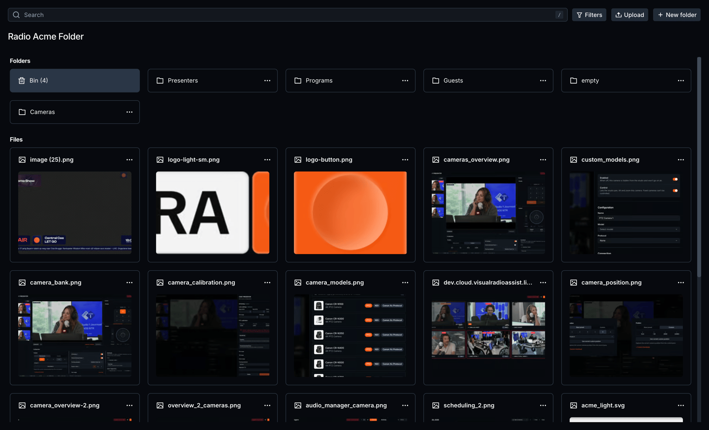Viewport: 709px width, 430px height.
Task: Open more options for camera_calibration.png
Action: coord(267,282)
